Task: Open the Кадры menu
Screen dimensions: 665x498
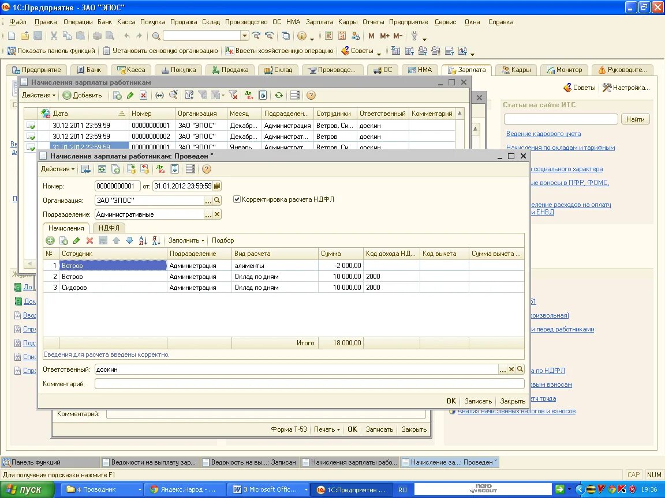Action: [x=348, y=22]
